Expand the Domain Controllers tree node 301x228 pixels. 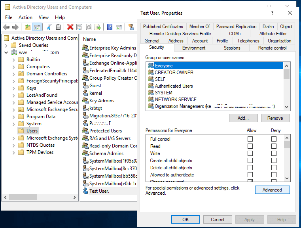pyautogui.click(x=13, y=74)
